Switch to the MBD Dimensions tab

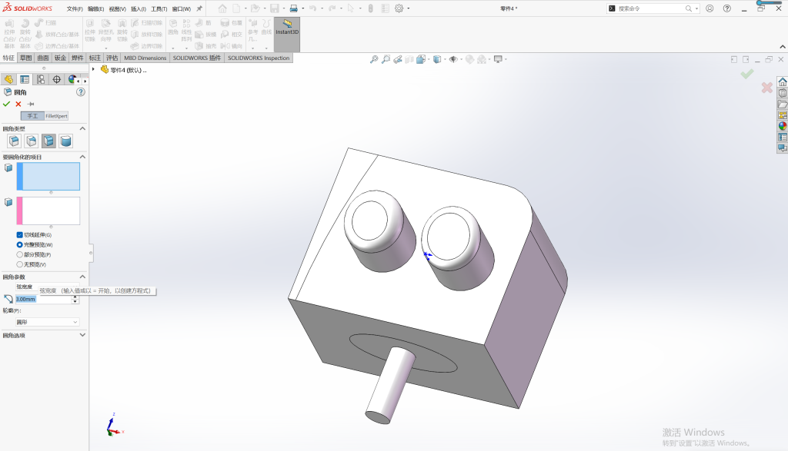(x=145, y=58)
